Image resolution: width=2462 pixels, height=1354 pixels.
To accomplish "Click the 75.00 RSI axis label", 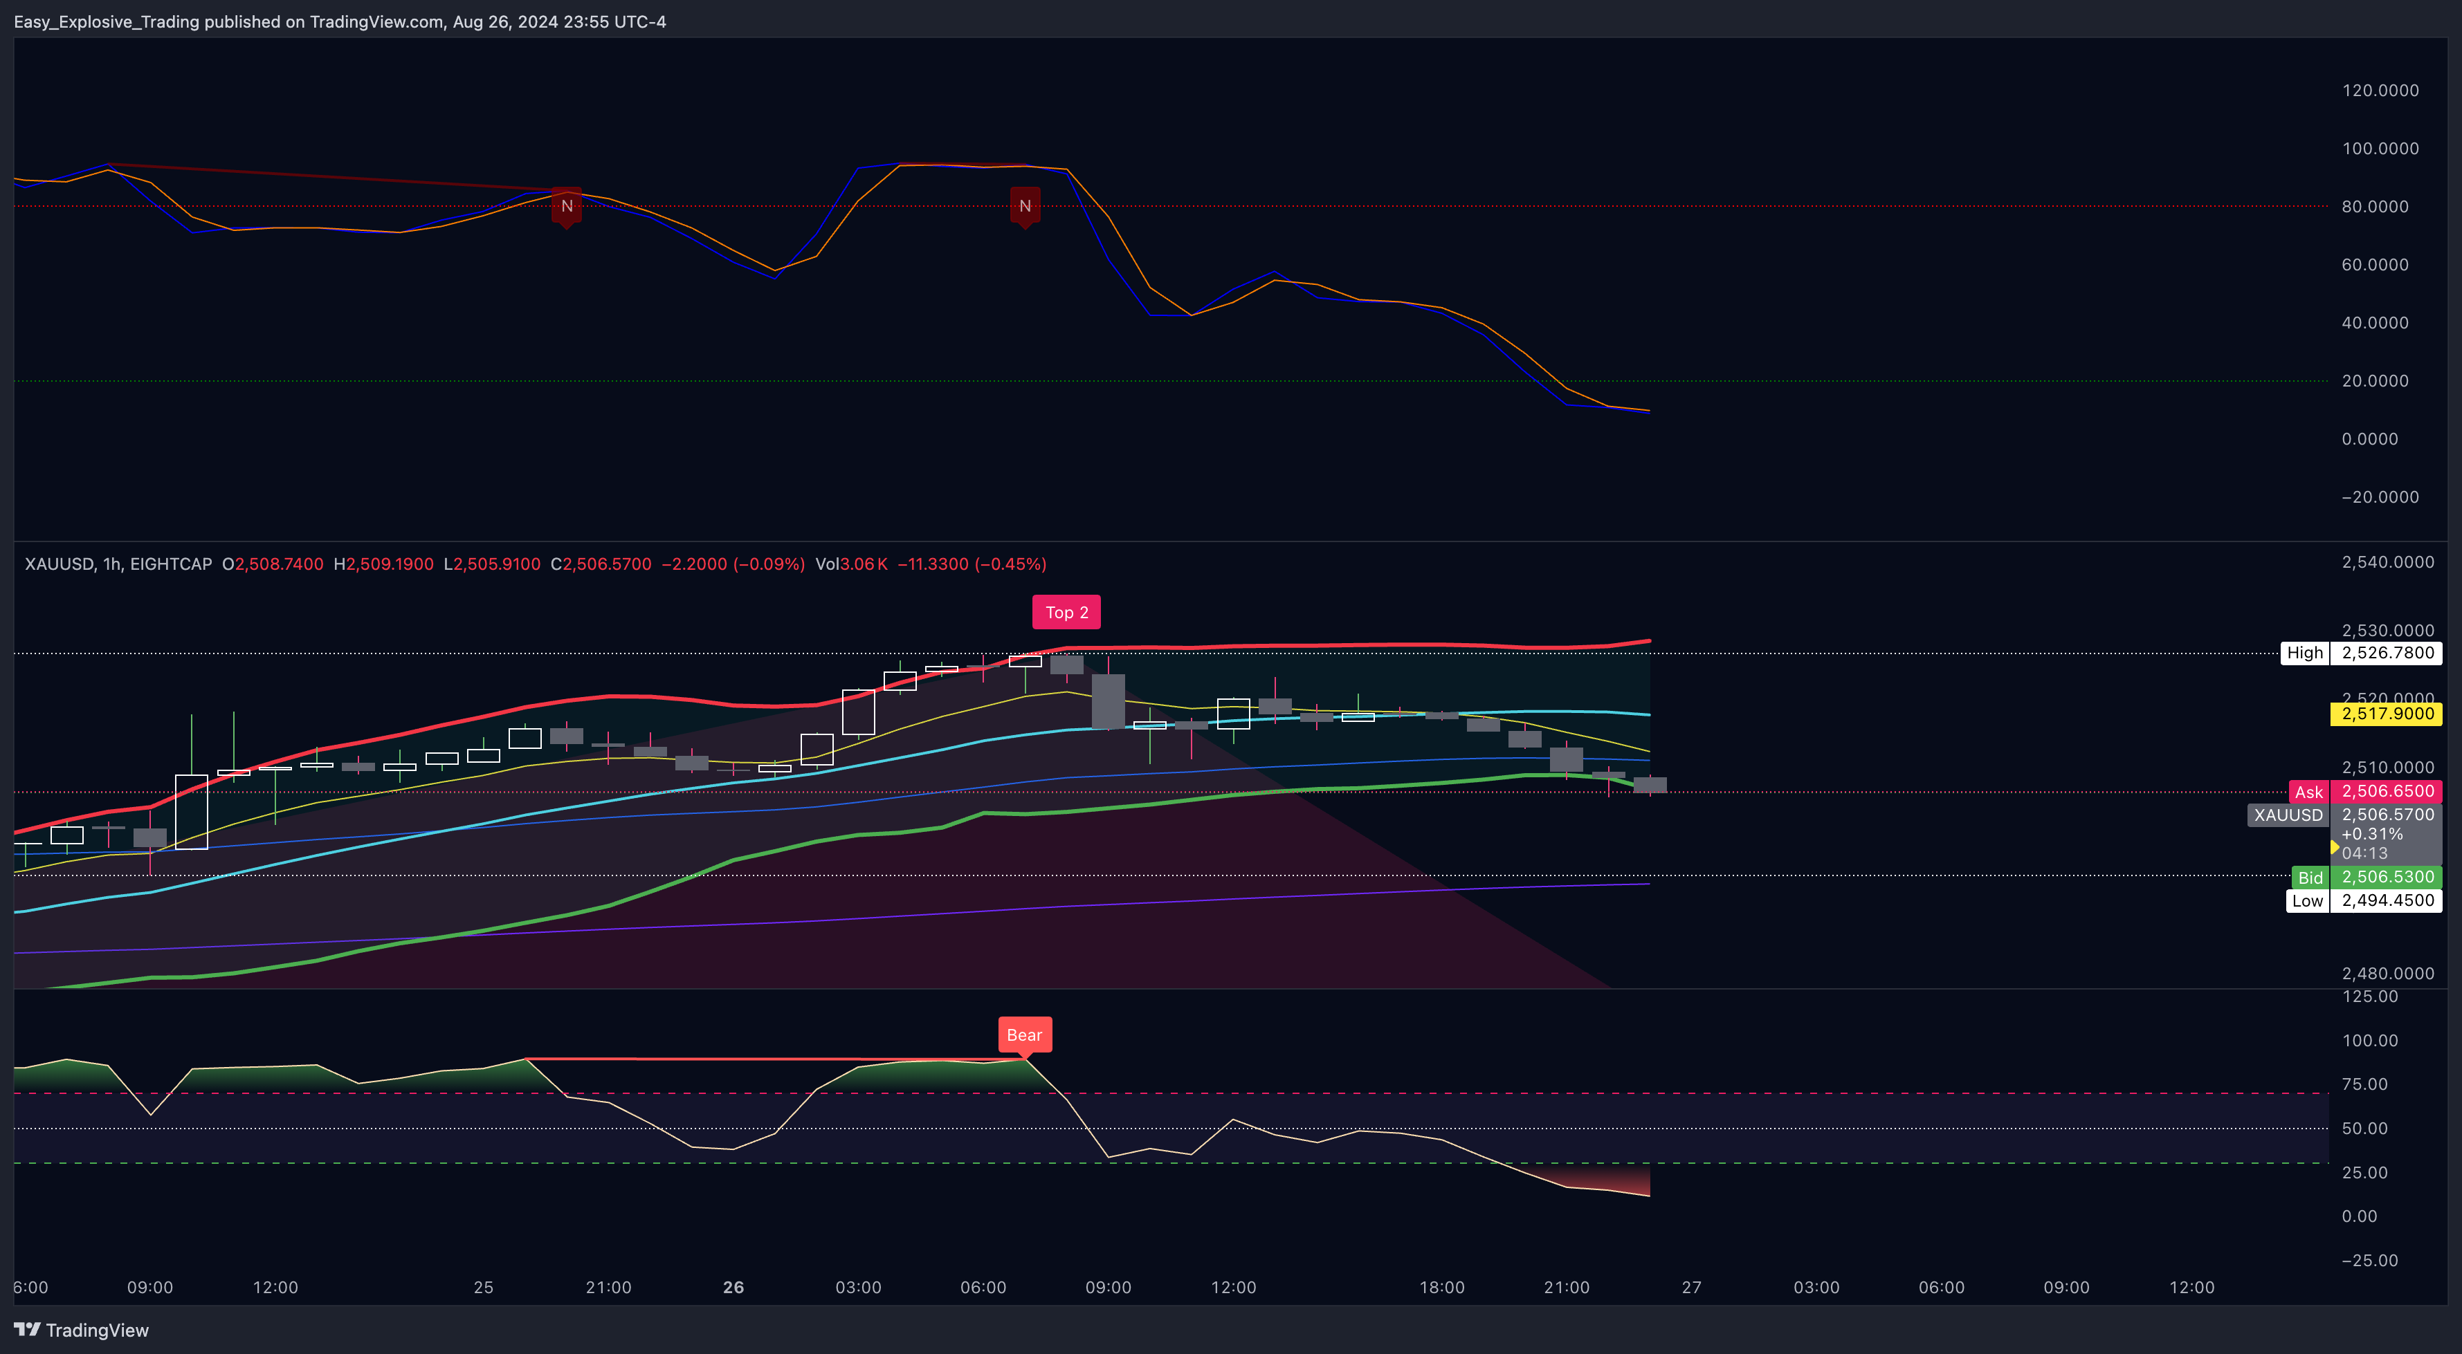I will coord(2364,1085).
